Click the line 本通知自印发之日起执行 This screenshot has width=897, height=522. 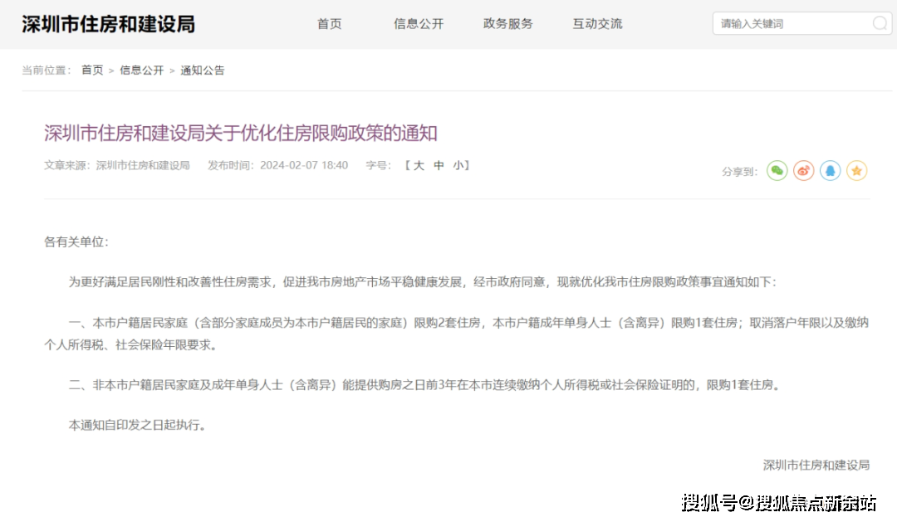(137, 425)
